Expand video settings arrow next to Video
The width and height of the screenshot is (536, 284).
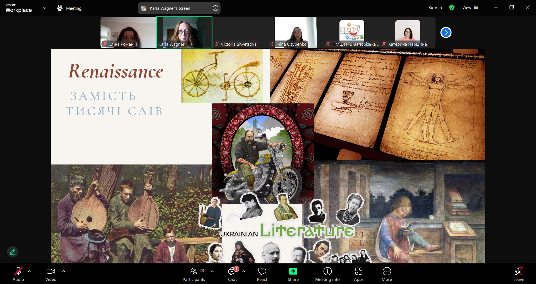pos(64,271)
